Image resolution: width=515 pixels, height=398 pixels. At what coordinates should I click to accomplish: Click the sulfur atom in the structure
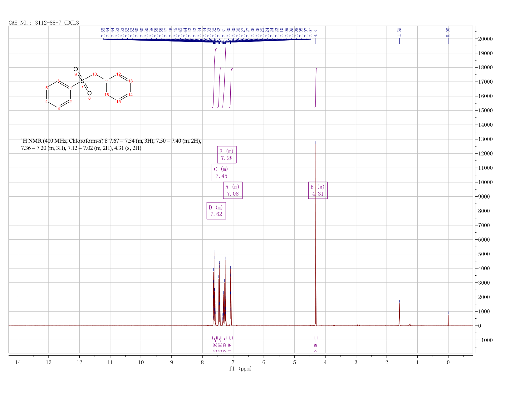pyautogui.click(x=82, y=81)
